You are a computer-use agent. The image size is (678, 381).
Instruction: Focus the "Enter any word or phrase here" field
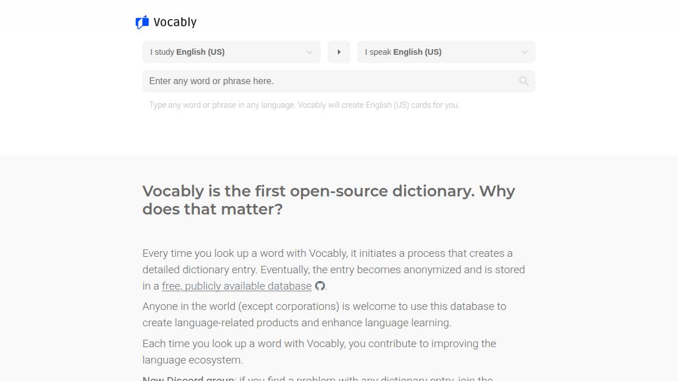point(328,81)
